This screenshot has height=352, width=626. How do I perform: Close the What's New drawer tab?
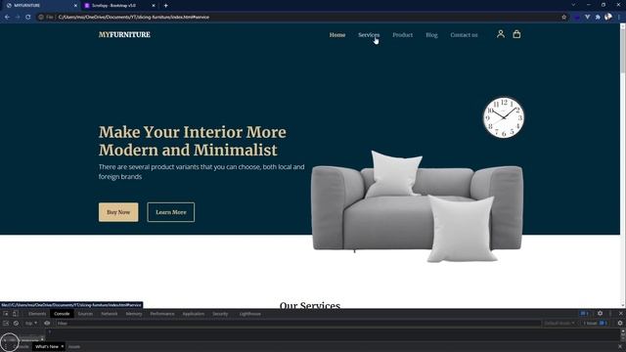coord(63,346)
